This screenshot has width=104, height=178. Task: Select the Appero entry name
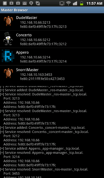22,52
